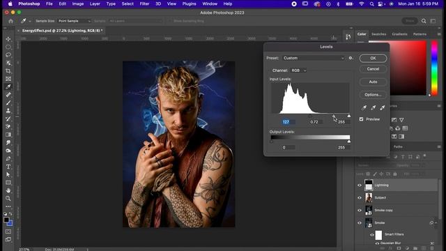The image size is (446, 251).
Task: Select the Path Selection tool
Action: click(x=8, y=174)
